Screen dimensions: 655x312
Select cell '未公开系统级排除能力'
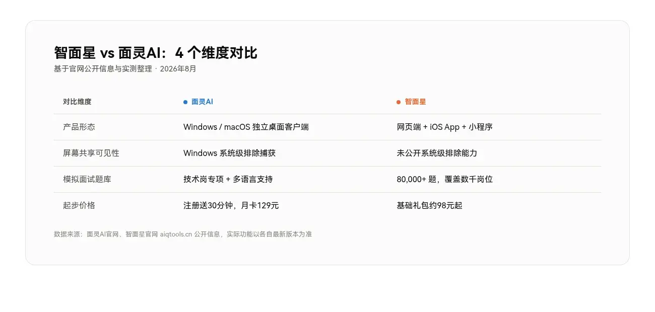(x=437, y=153)
